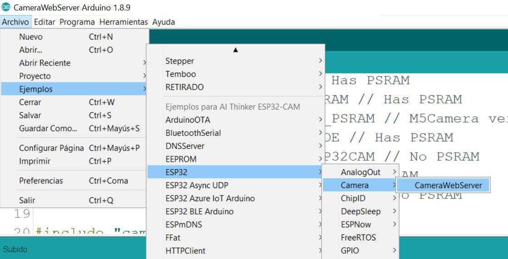Click Guardar Como option

click(48, 129)
